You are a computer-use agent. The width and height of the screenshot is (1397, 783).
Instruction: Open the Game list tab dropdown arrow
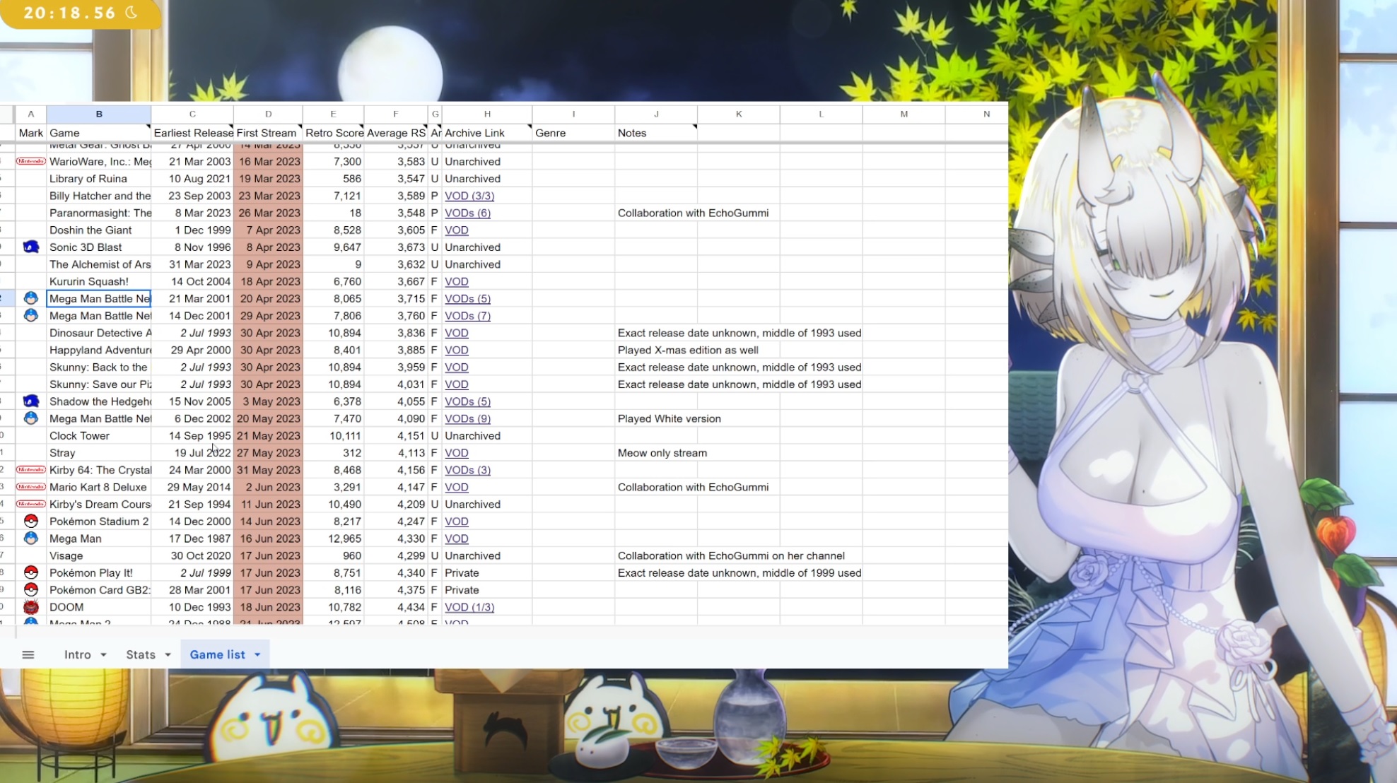tap(257, 655)
